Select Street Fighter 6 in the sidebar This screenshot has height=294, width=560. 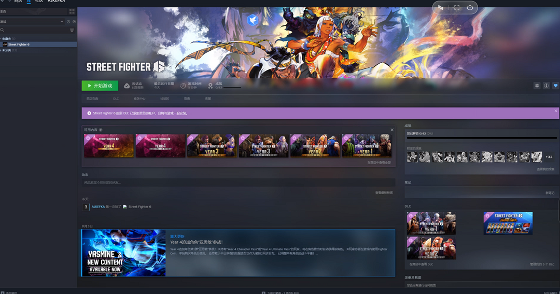[x=38, y=45]
